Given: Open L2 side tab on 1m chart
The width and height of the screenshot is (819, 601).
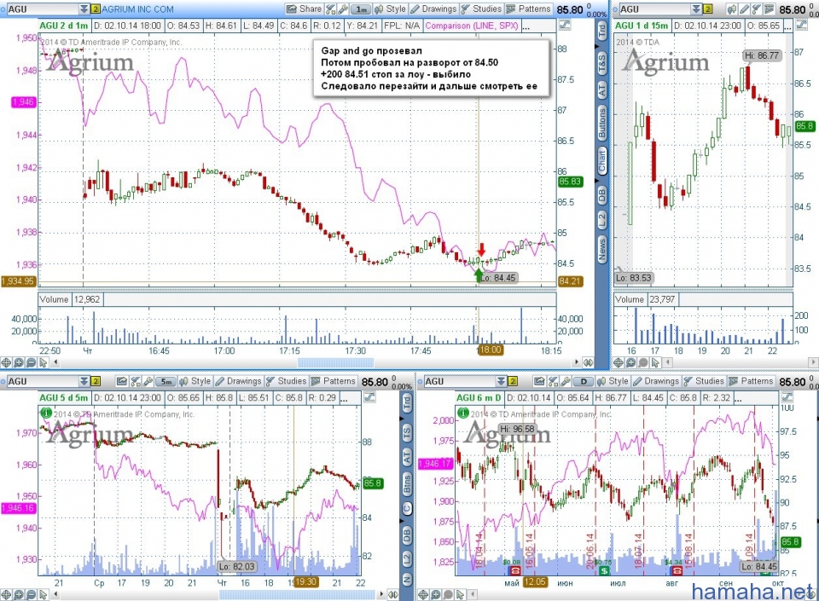Looking at the screenshot, I should (601, 219).
